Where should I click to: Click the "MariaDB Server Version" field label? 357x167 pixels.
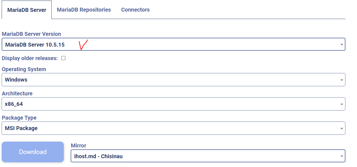click(31, 34)
